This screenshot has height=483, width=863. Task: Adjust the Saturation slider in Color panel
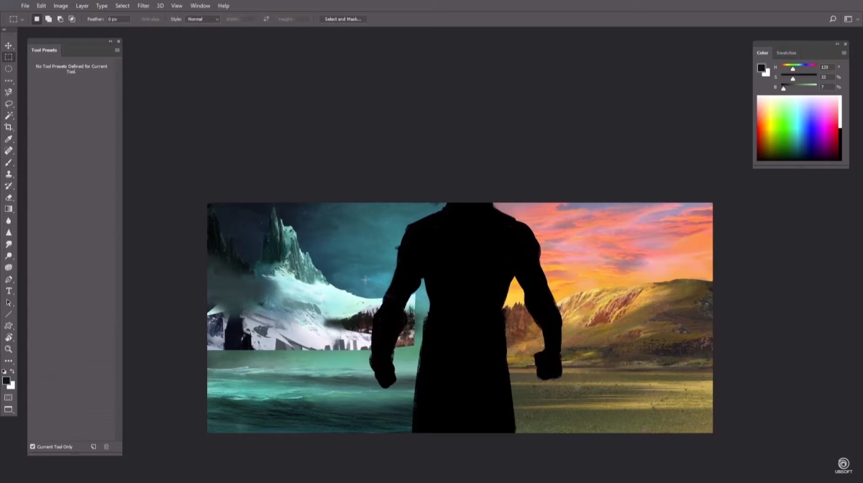(800, 76)
